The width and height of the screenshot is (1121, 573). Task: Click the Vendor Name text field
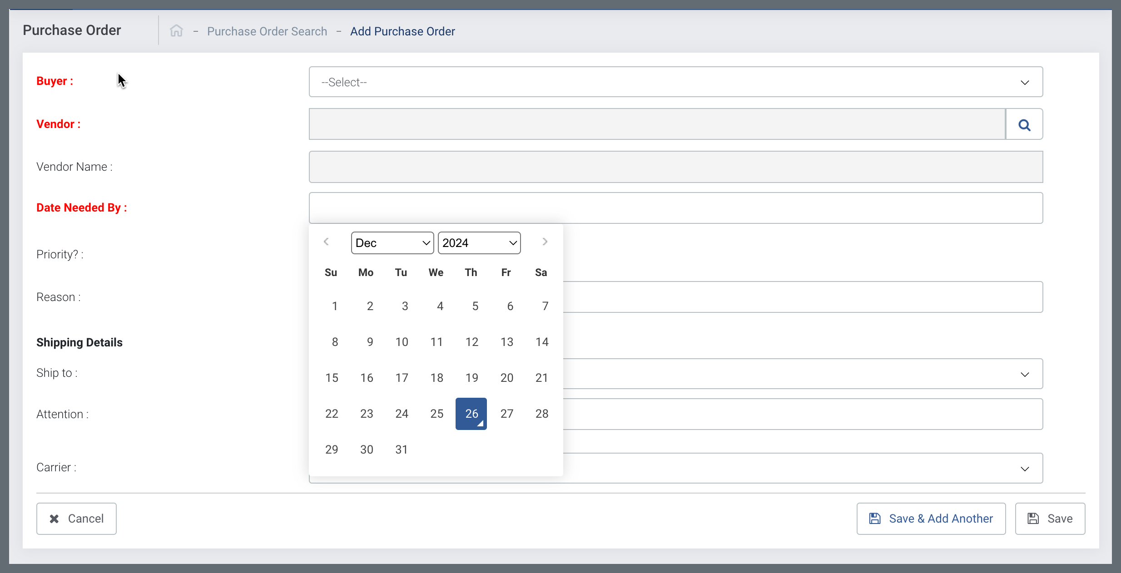point(675,167)
